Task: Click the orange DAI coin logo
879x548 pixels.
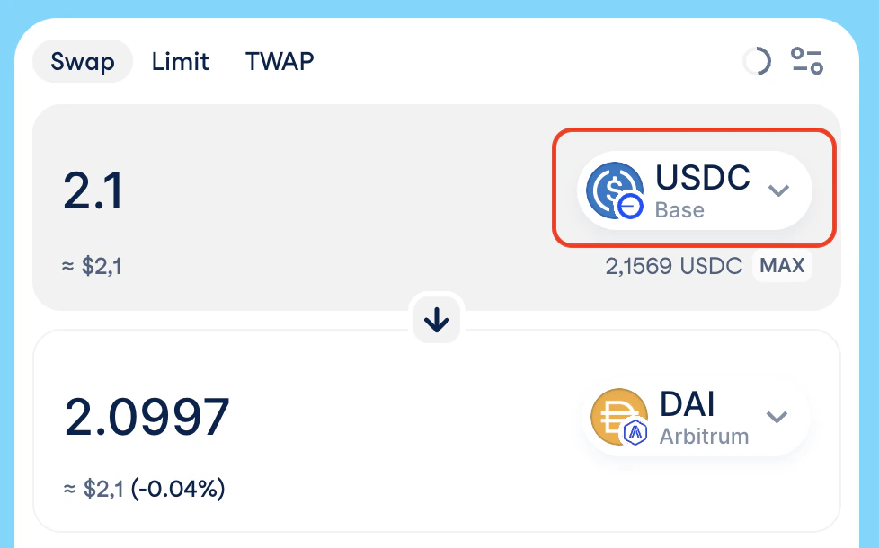Action: tap(619, 416)
